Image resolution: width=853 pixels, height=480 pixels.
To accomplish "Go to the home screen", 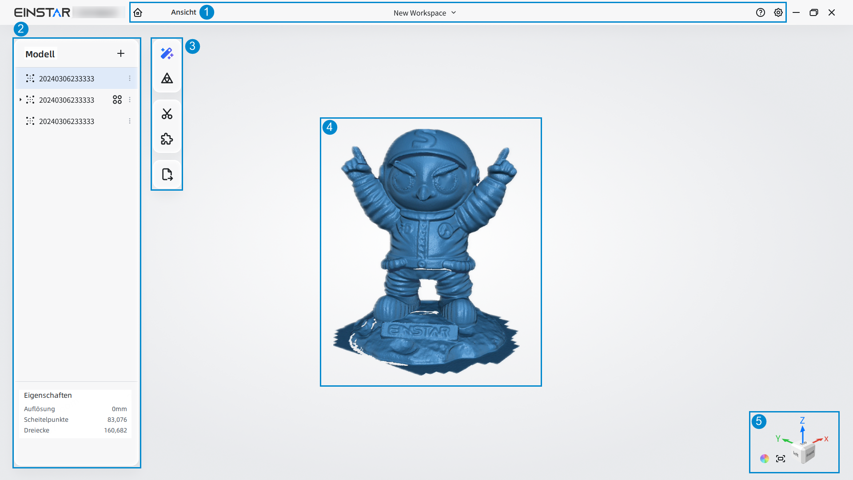I will click(x=138, y=12).
